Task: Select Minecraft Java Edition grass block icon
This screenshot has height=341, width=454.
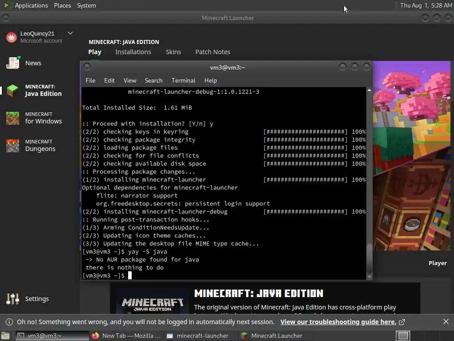Action: [12, 91]
